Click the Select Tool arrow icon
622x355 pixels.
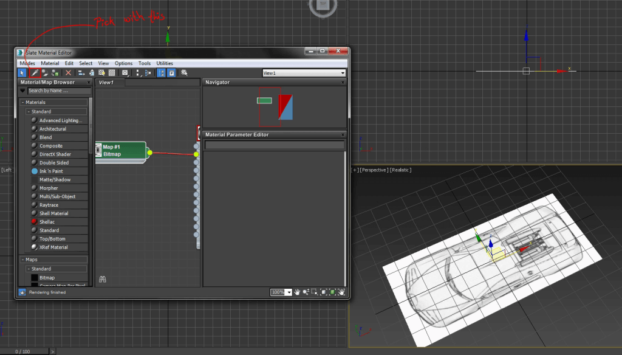point(23,73)
